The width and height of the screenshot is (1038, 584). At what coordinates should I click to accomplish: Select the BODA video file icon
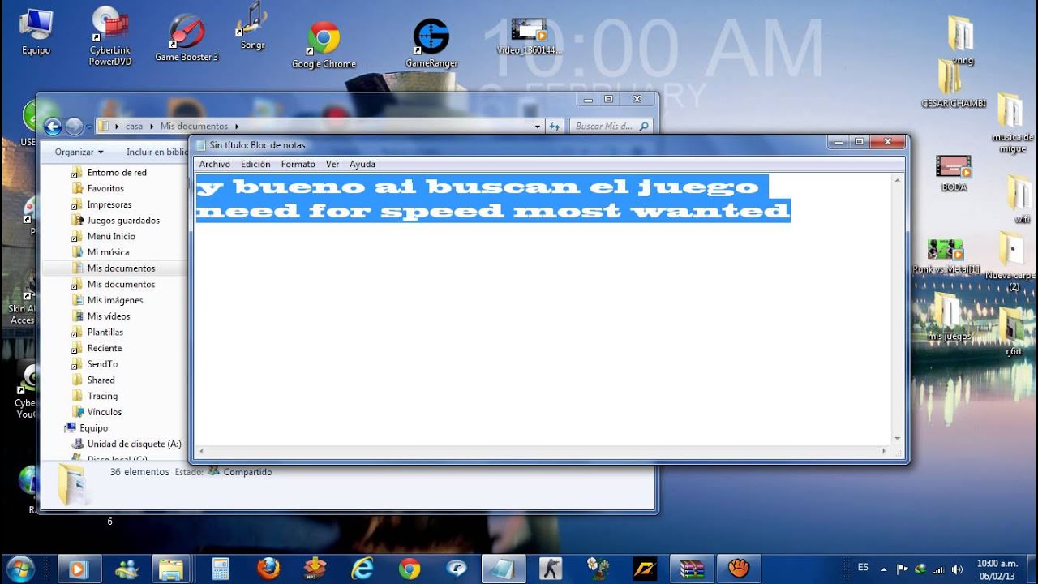pos(954,173)
